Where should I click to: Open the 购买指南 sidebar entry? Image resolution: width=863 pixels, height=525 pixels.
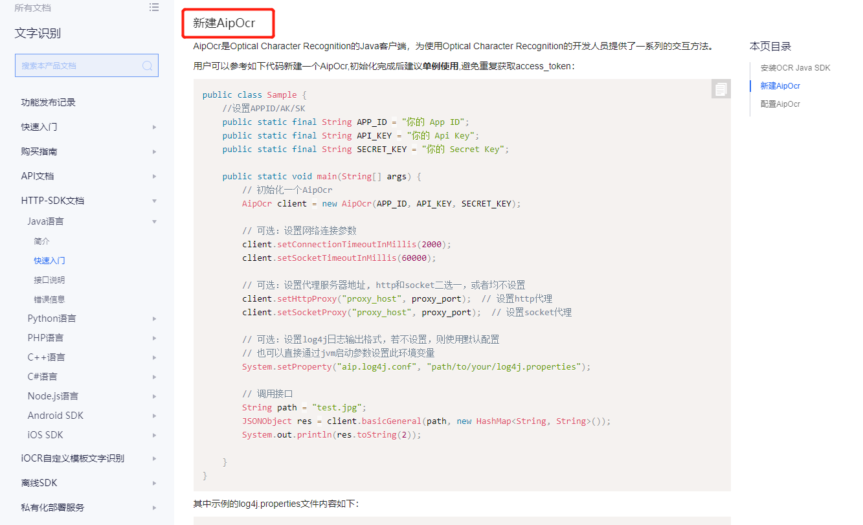[x=39, y=151]
